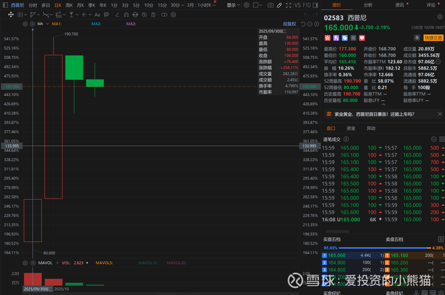Collapse the quote details chevron
This screenshot has width=445, height=295.
click(x=384, y=105)
